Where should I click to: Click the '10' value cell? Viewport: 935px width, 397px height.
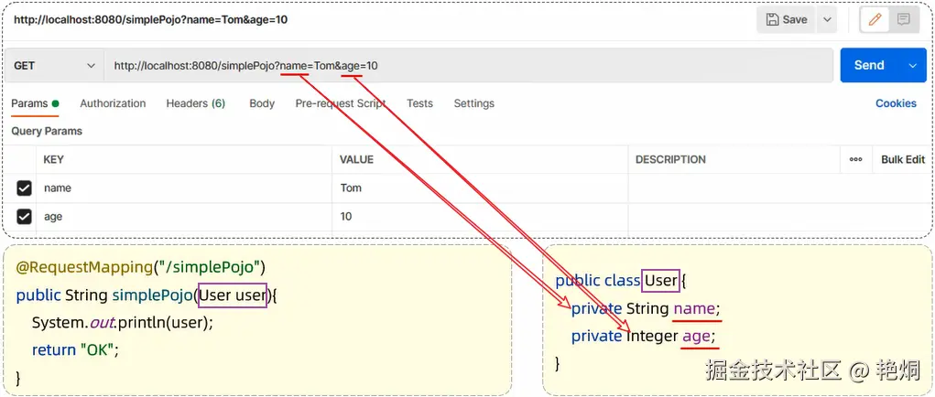pyautogui.click(x=480, y=217)
